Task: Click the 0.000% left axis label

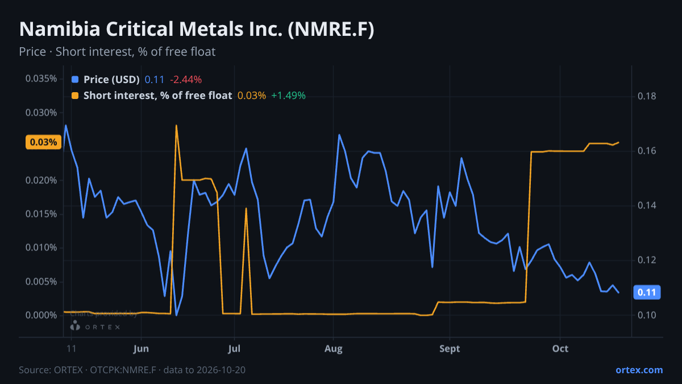Action: coord(41,315)
